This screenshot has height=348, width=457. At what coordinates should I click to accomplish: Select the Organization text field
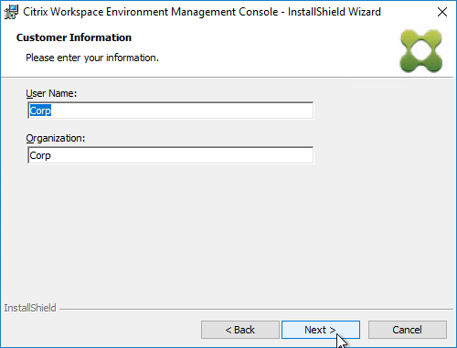tap(170, 155)
